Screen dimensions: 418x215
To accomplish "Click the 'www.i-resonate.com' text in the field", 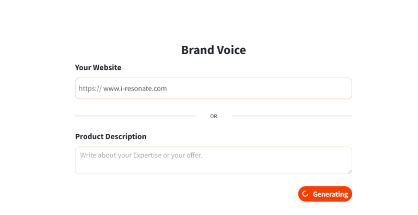I will [135, 88].
